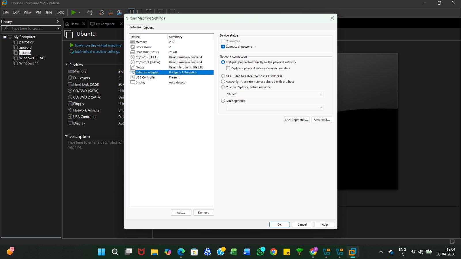Image resolution: width=461 pixels, height=259 pixels.
Task: Open the Power On dropdown arrow in toolbar
Action: [80, 12]
